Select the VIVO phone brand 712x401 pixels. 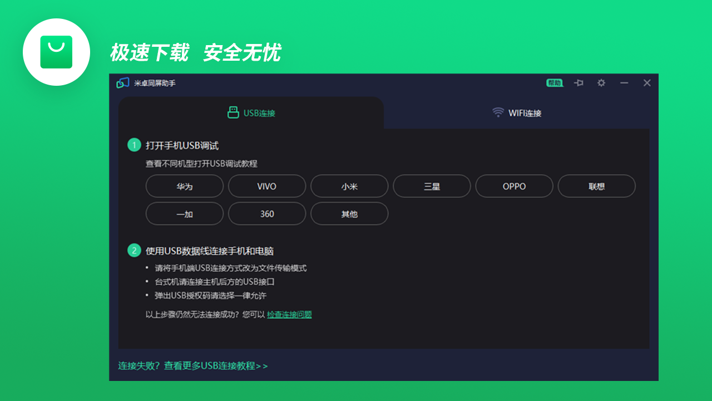(266, 186)
